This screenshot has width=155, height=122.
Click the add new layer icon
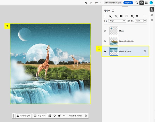[x=105, y=16]
